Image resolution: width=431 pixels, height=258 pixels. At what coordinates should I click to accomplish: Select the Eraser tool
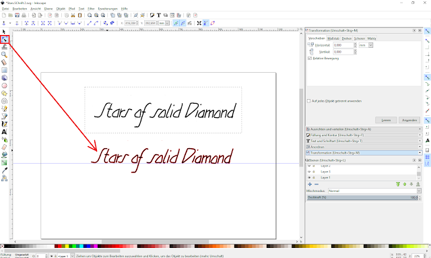(4, 148)
